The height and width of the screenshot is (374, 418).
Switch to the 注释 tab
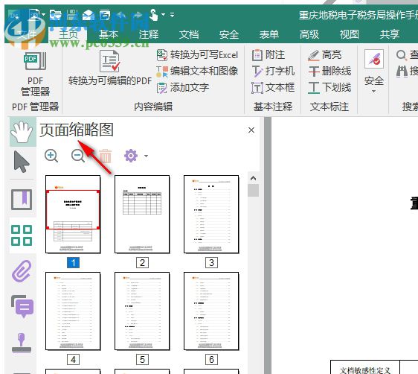(x=149, y=34)
